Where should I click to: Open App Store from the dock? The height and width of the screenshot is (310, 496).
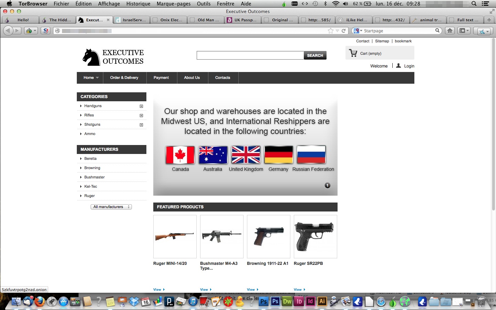63,302
